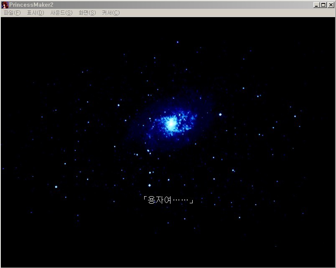Open the 사운드(S) menu
Image resolution: width=336 pixels, height=268 pixels.
[61, 13]
